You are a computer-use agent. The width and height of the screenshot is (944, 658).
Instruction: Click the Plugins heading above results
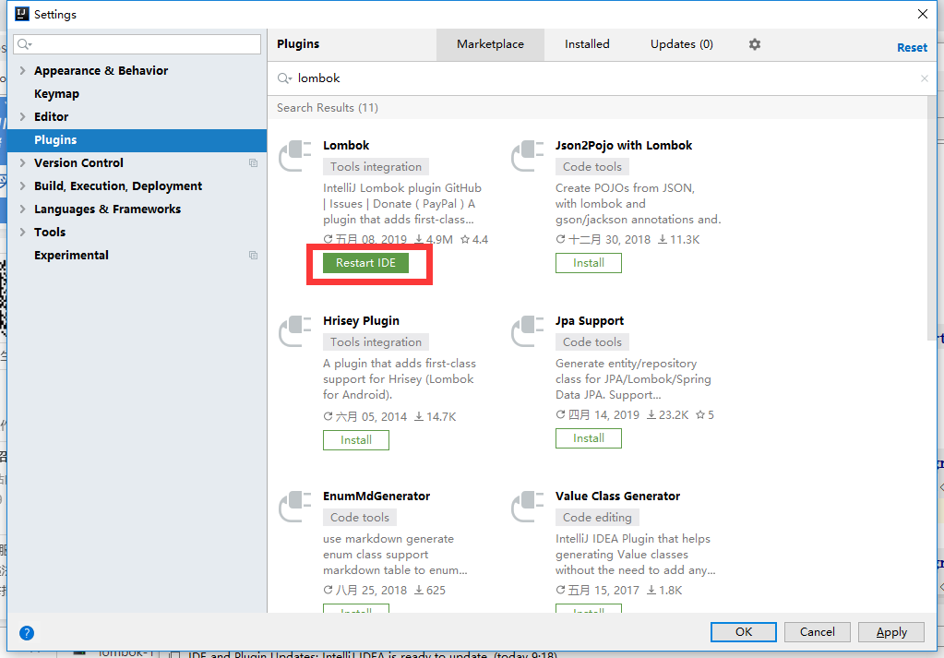[298, 44]
